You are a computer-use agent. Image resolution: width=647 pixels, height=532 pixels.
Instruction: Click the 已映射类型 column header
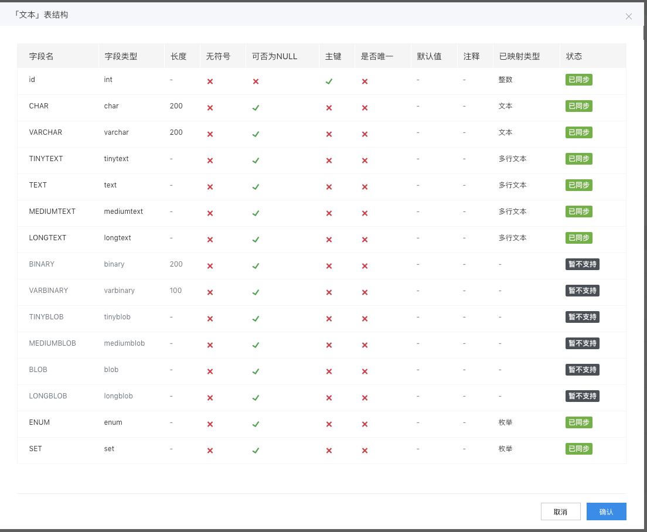pyautogui.click(x=519, y=57)
